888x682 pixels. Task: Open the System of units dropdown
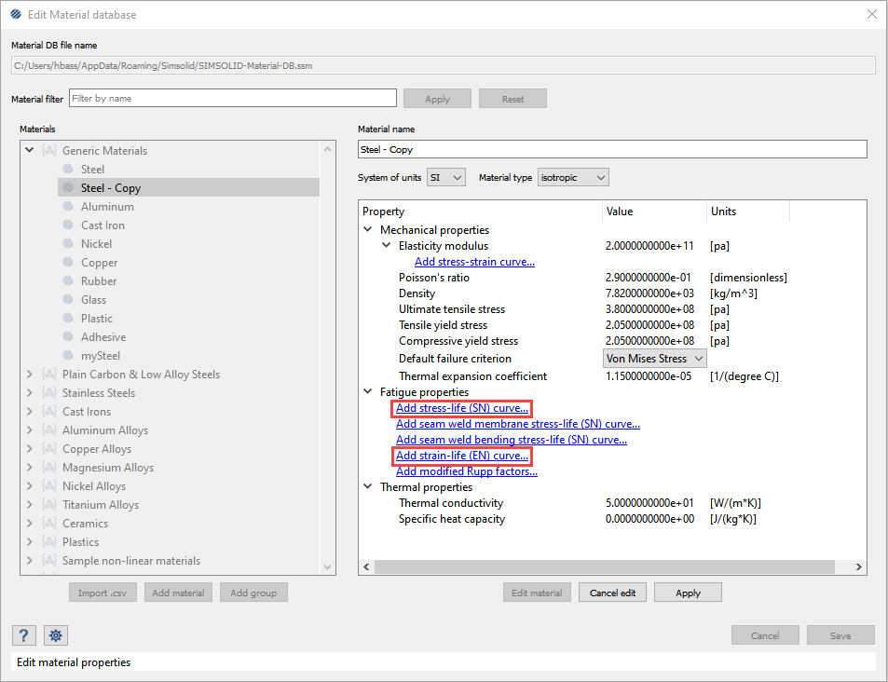[445, 177]
